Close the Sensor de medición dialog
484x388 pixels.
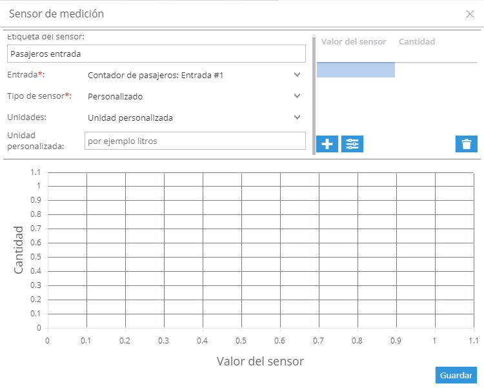click(x=470, y=14)
